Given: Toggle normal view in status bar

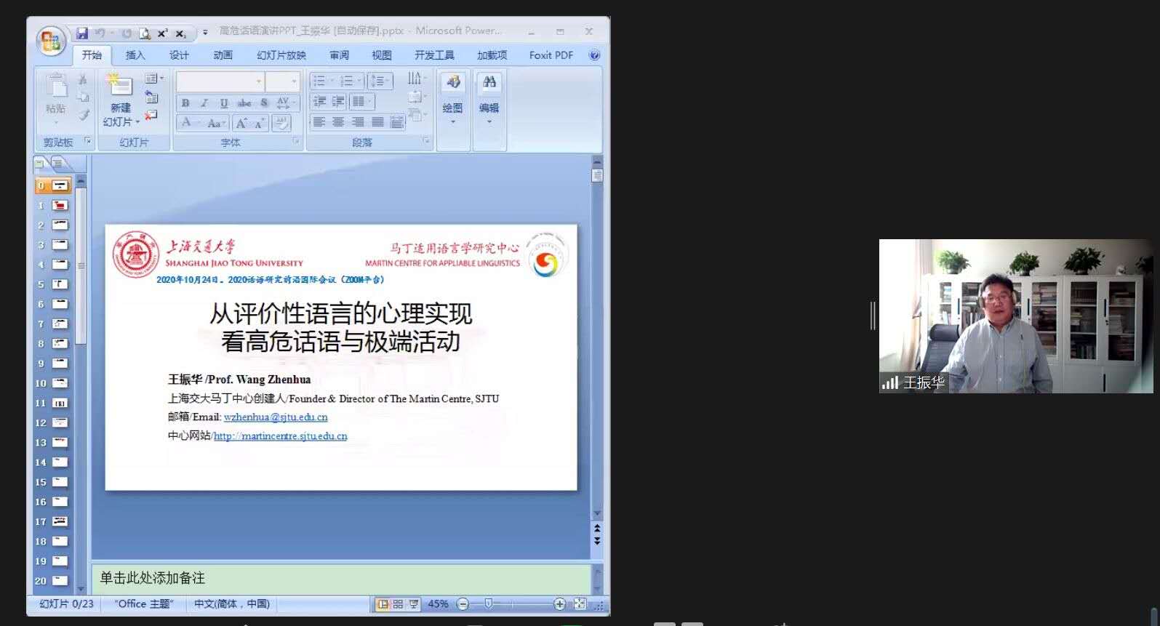Looking at the screenshot, I should [383, 603].
